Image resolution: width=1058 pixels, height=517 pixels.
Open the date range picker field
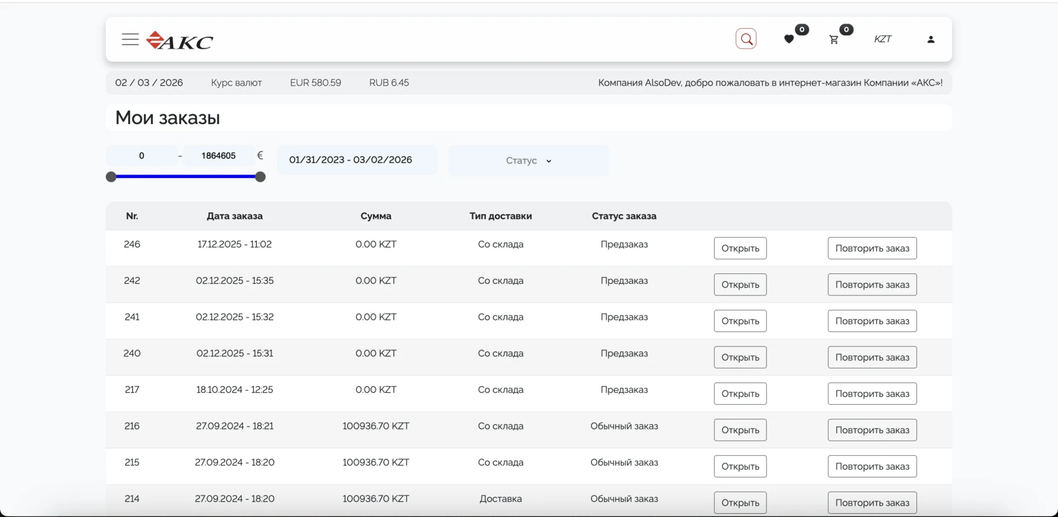pyautogui.click(x=357, y=160)
